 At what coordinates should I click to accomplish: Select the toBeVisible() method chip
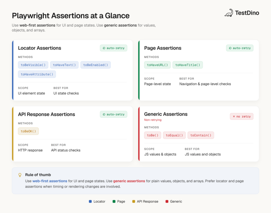(x=33, y=65)
